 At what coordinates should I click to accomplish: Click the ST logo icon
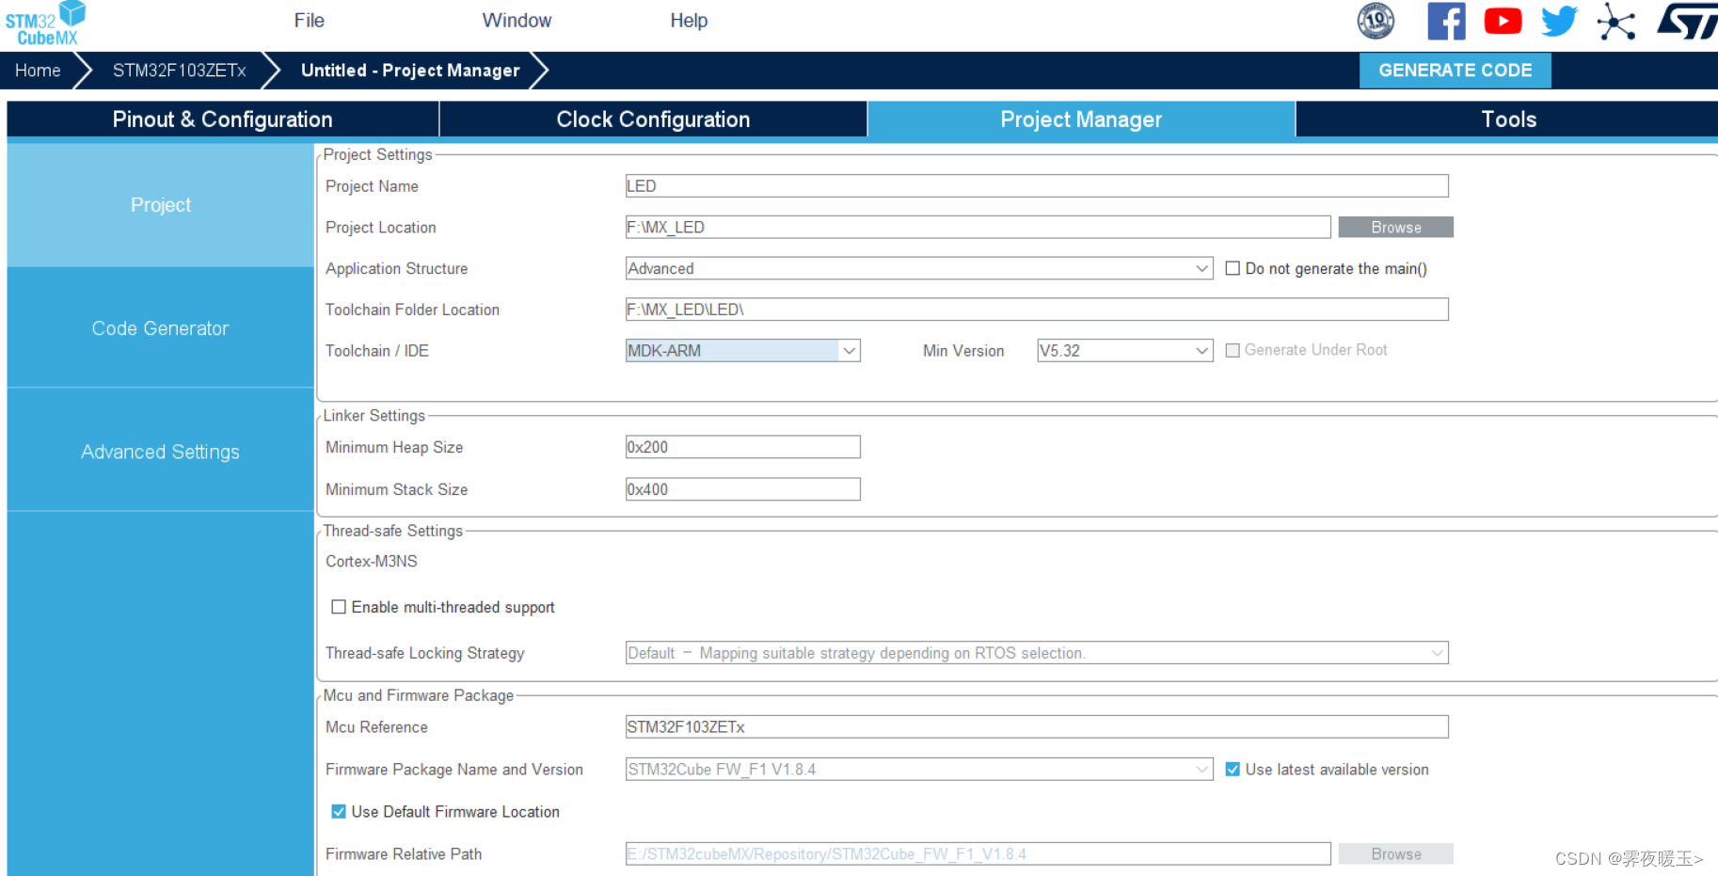[1688, 21]
